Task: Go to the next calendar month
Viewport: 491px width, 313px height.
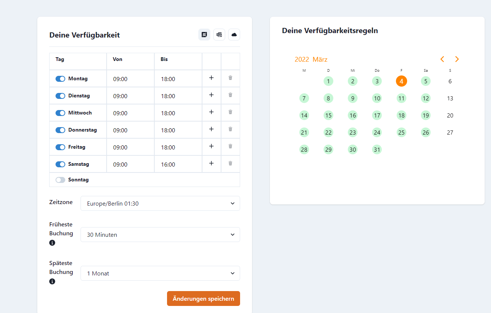Action: 457,59
